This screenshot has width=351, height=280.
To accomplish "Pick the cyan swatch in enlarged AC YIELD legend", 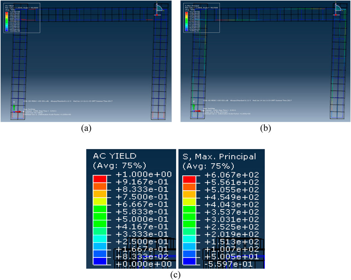I will 100,238.
